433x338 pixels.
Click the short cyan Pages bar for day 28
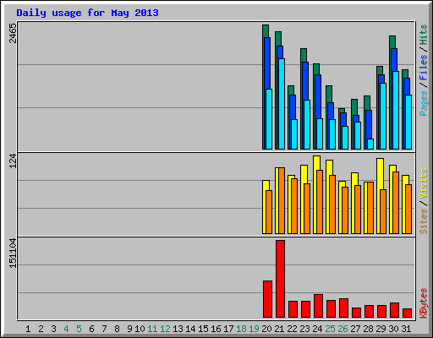point(370,144)
